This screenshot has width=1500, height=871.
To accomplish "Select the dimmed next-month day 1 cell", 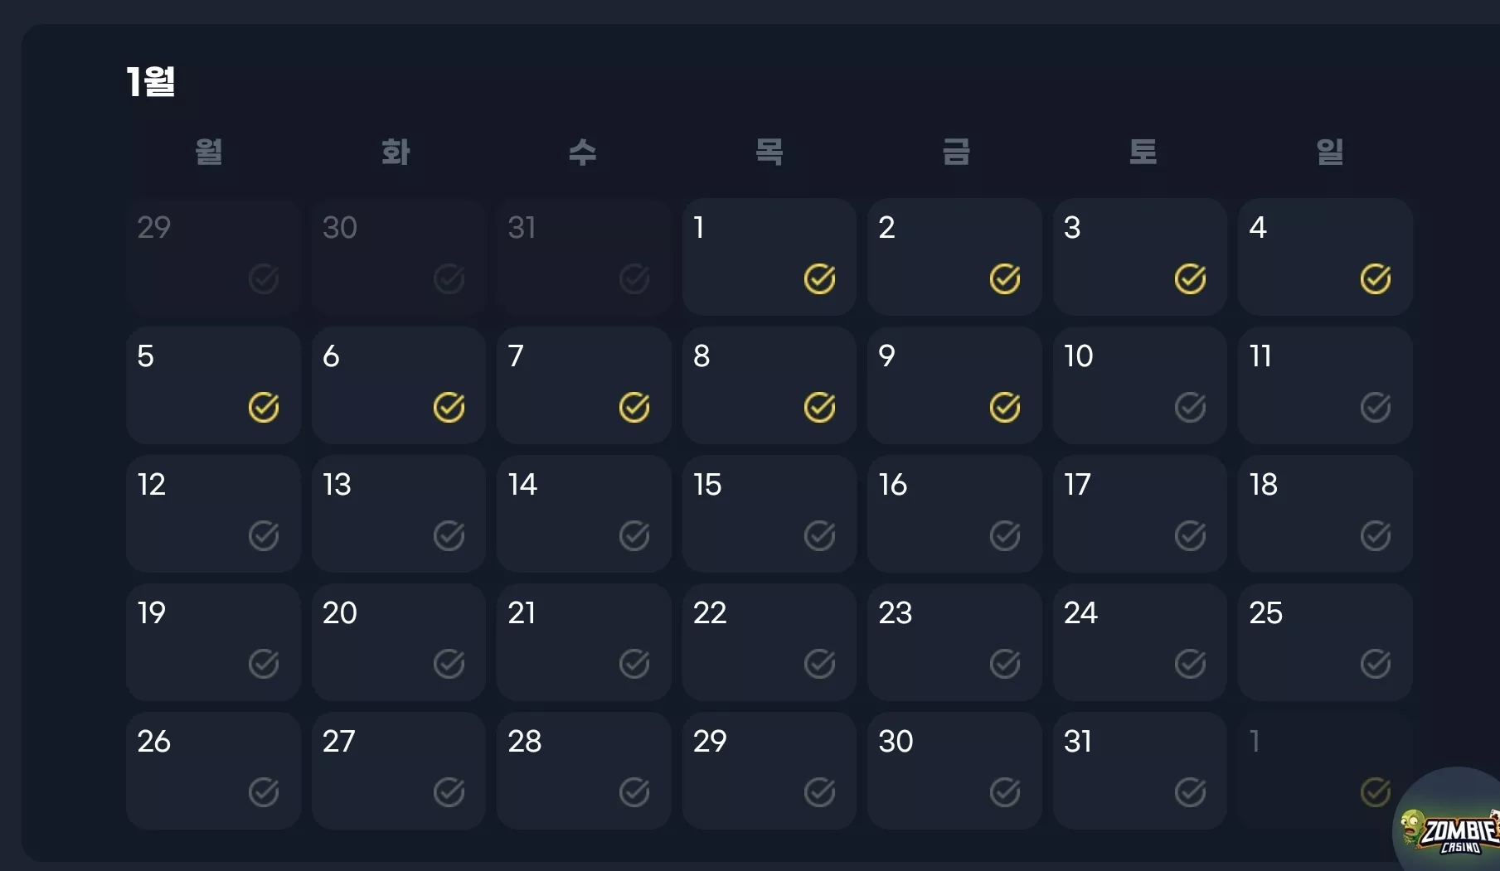I will [1325, 770].
